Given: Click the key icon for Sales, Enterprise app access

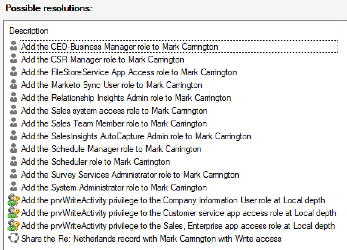Looking at the screenshot, I should [14, 226].
